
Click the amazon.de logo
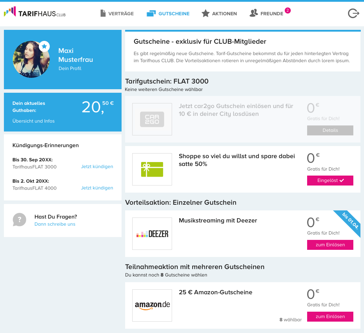(x=152, y=305)
